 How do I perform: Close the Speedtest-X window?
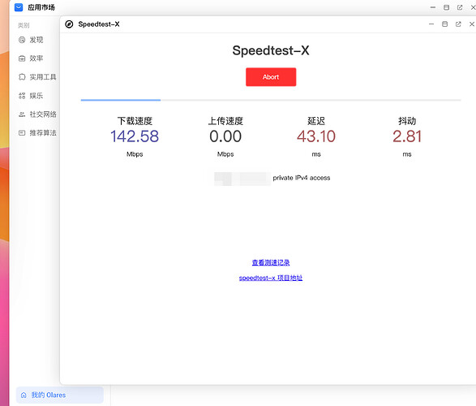coord(472,24)
